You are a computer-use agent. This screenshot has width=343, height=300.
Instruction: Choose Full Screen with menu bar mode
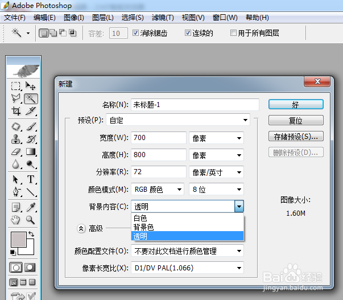coord(23,282)
